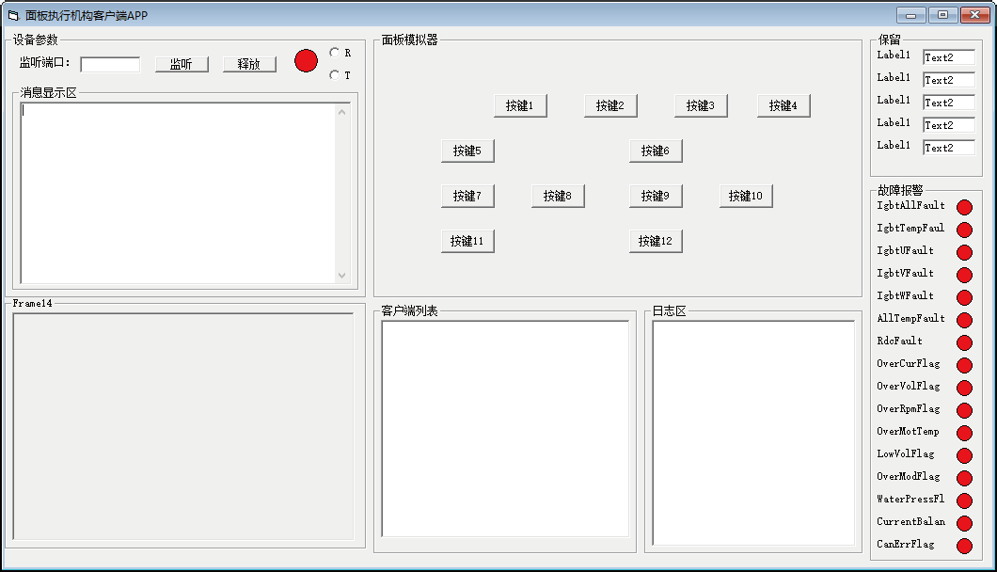Click inside the 客户端列表 client list box
This screenshot has height=572, width=997.
pyautogui.click(x=505, y=428)
